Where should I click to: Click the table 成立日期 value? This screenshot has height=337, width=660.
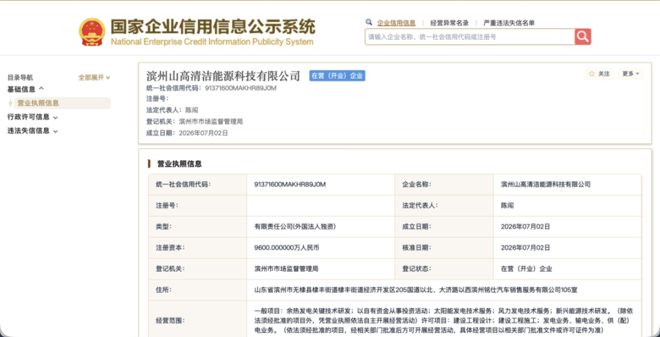(x=525, y=227)
